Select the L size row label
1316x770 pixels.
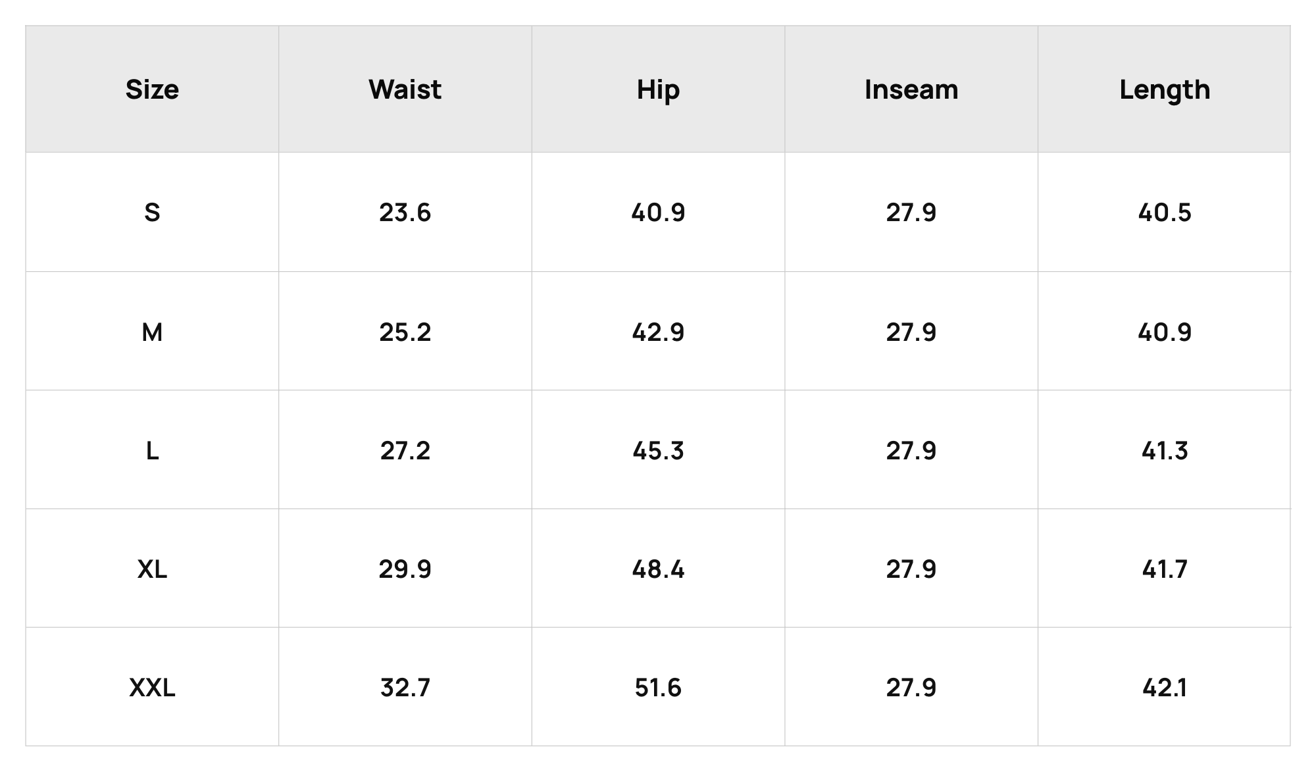click(x=152, y=451)
